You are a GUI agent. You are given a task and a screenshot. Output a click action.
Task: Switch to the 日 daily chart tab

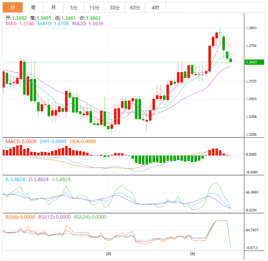coord(13,7)
